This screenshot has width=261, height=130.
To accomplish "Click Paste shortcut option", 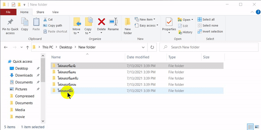I will 55,32.
